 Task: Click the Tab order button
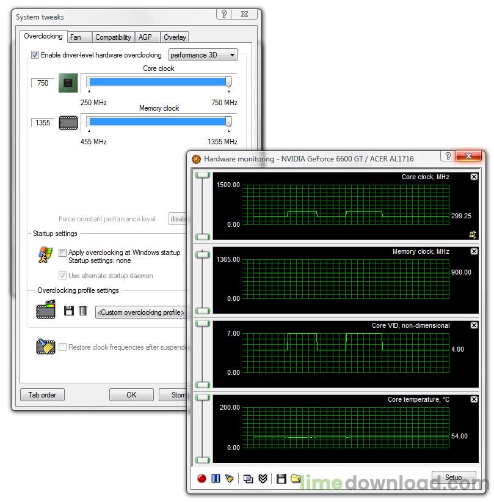42,395
